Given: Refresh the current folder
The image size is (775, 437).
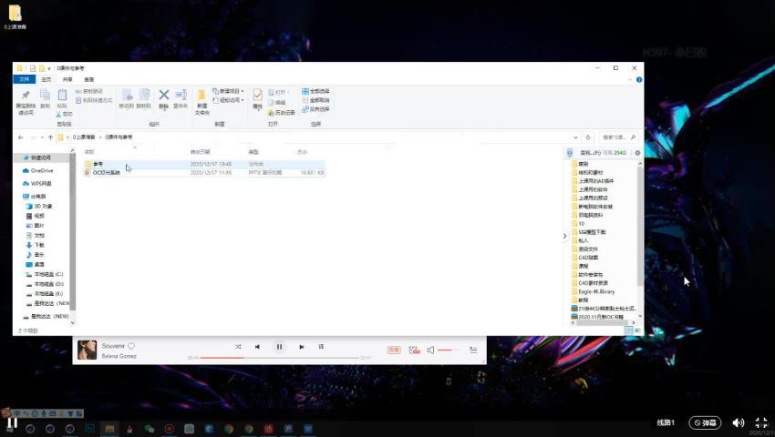Looking at the screenshot, I should point(588,137).
